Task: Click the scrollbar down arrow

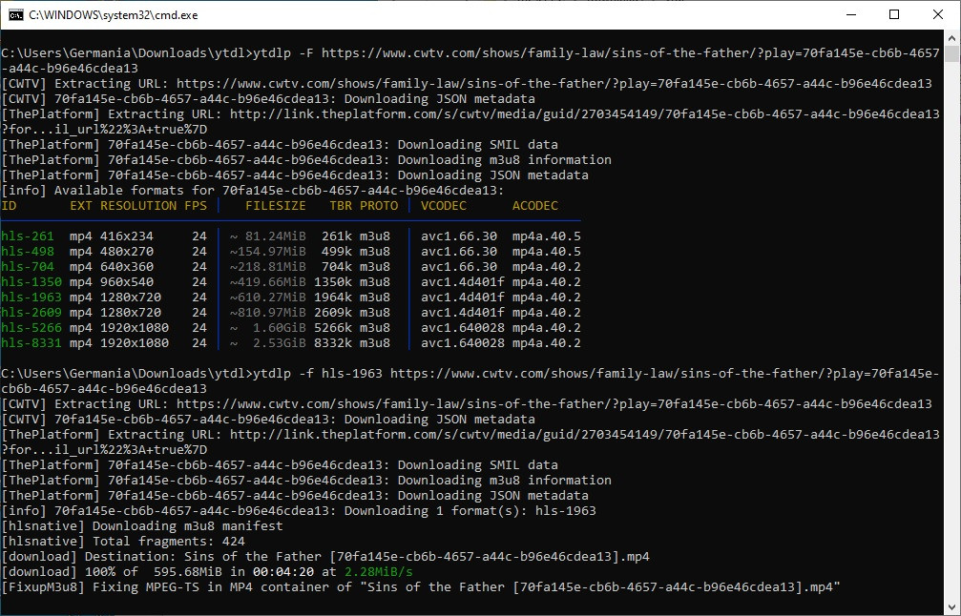Action: (x=951, y=606)
